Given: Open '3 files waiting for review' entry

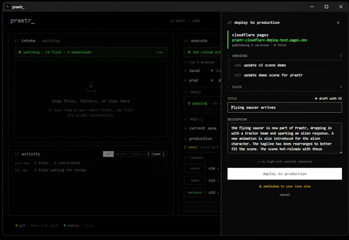Looking at the screenshot, I should [x=90, y=170].
